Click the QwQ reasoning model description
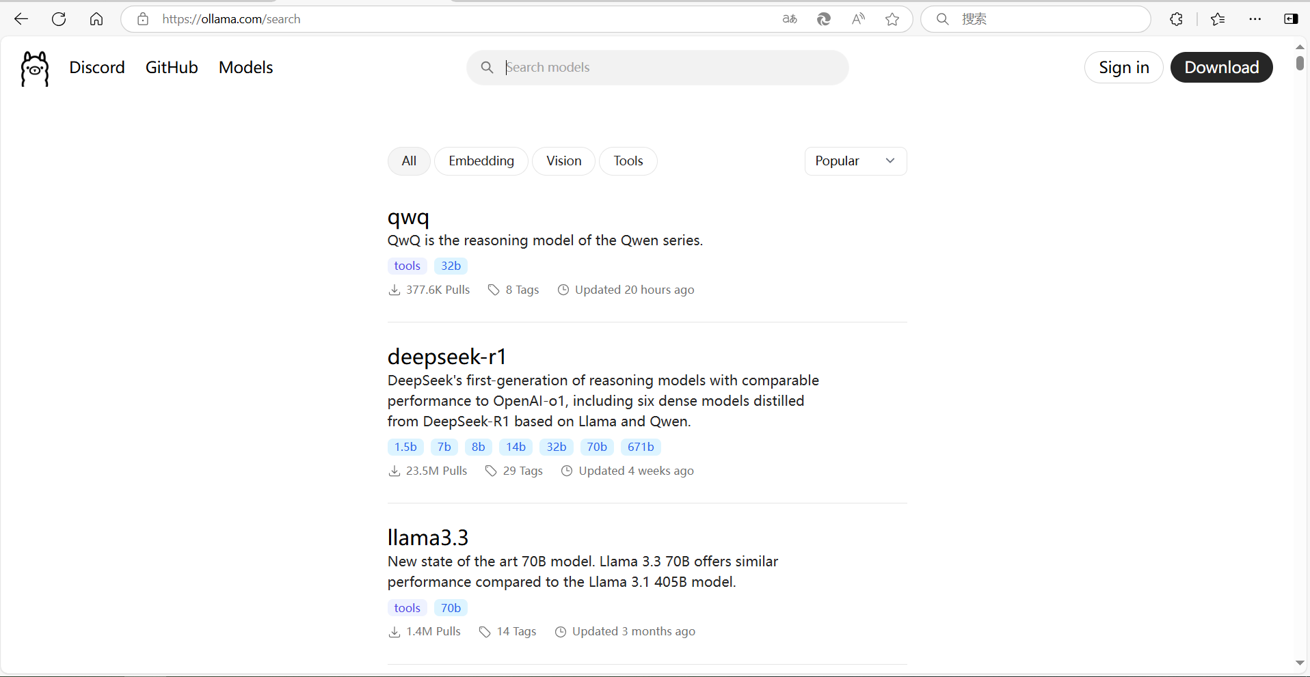The image size is (1310, 677). tap(546, 240)
